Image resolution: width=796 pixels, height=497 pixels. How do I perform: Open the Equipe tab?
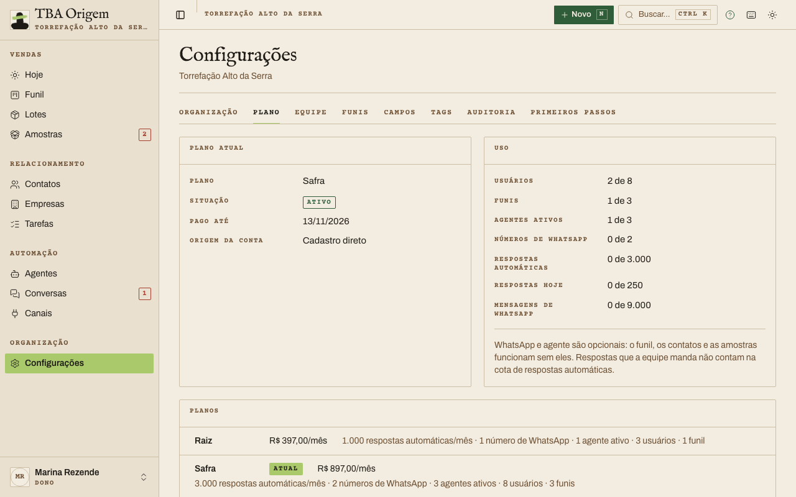(311, 112)
